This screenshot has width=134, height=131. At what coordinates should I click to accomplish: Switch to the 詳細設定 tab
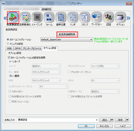[46, 9]
